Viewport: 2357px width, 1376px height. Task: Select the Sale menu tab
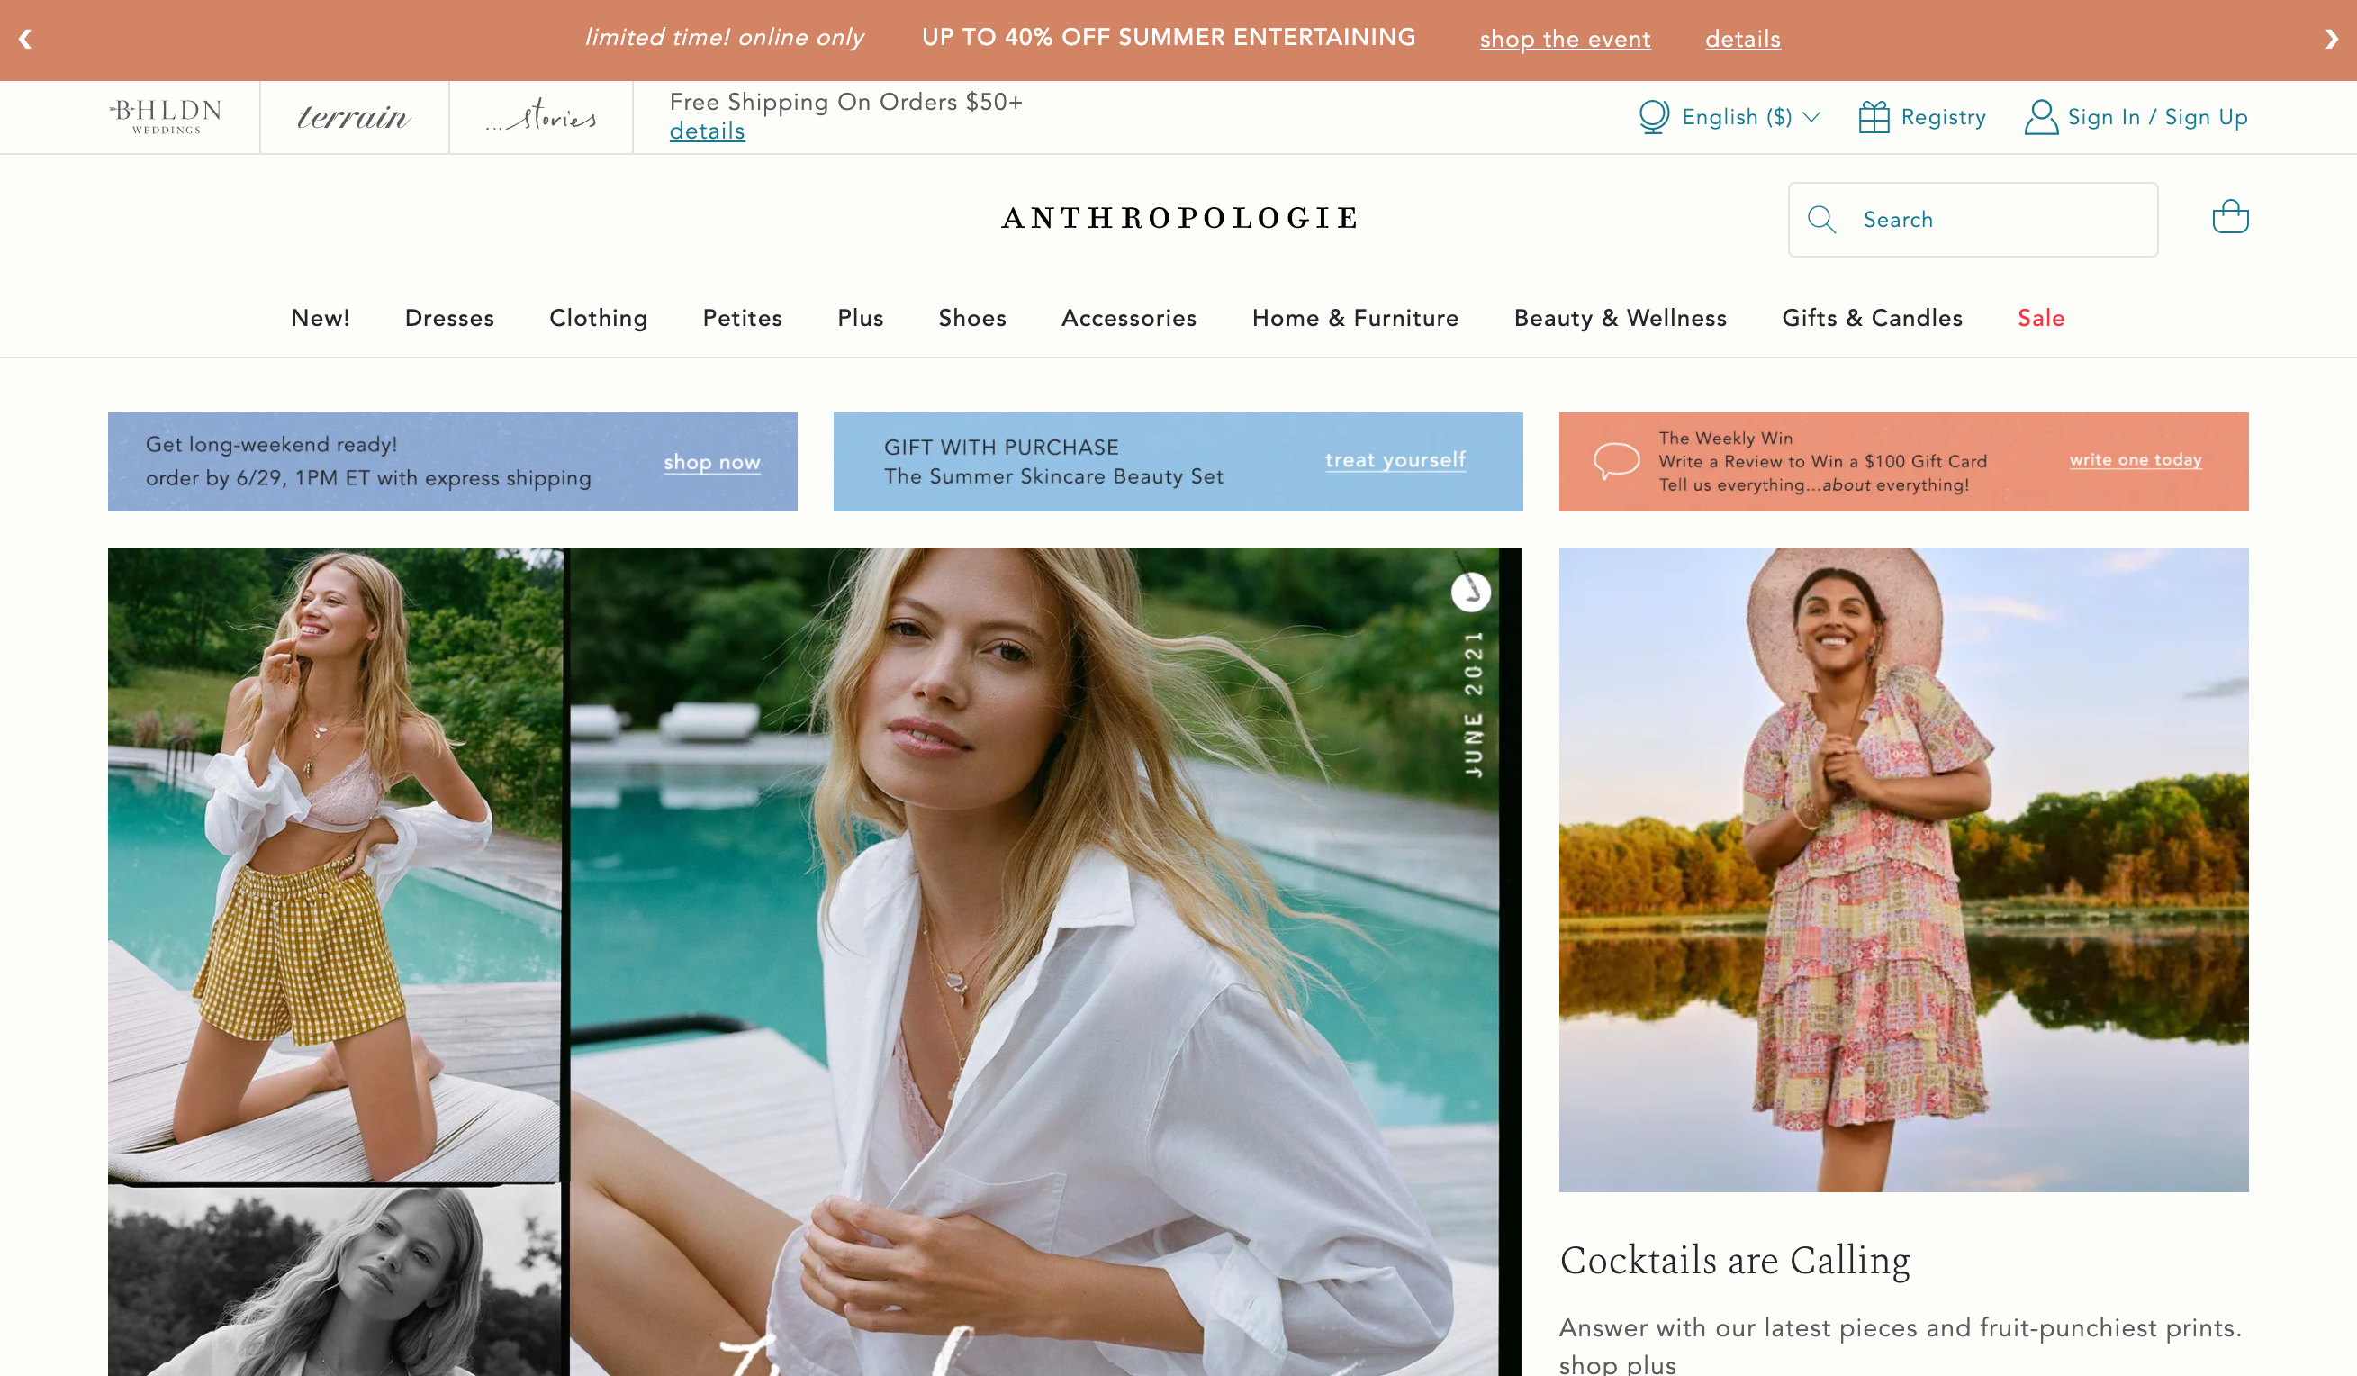tap(2041, 318)
